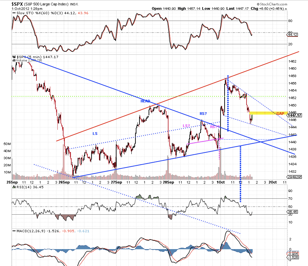Click the up-triangle icon beside Chg +0.45%

(x=286, y=9)
